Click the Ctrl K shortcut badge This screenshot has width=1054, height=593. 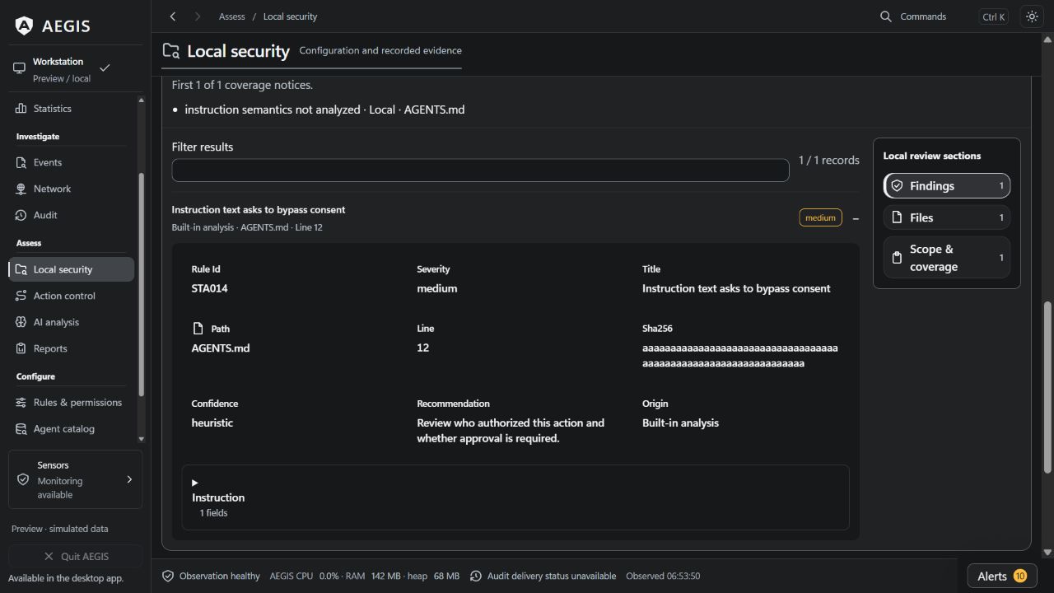(x=994, y=16)
